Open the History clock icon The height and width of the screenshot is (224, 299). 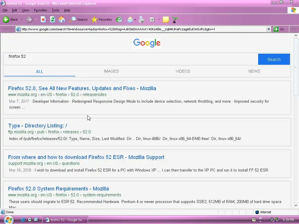tap(119, 20)
